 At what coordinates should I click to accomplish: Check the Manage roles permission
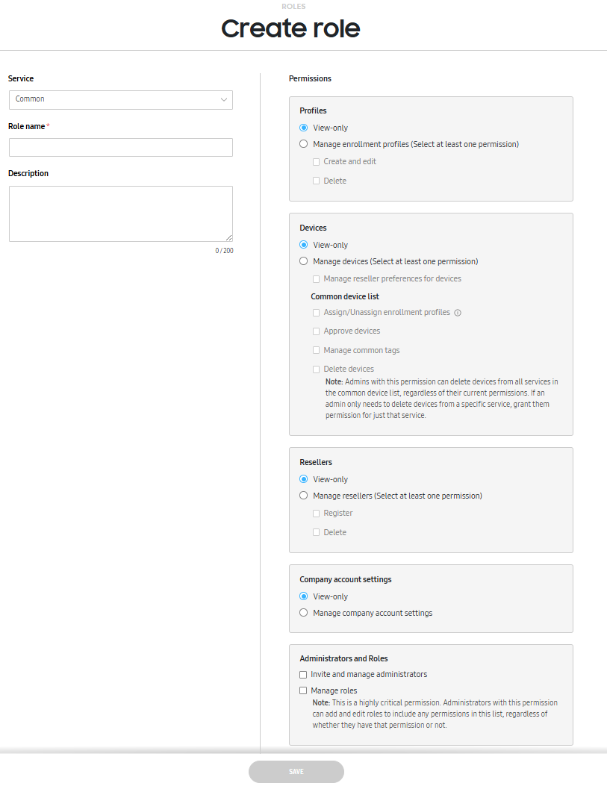tap(303, 690)
